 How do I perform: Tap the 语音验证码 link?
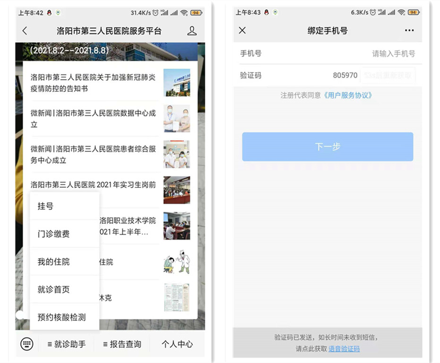point(344,349)
